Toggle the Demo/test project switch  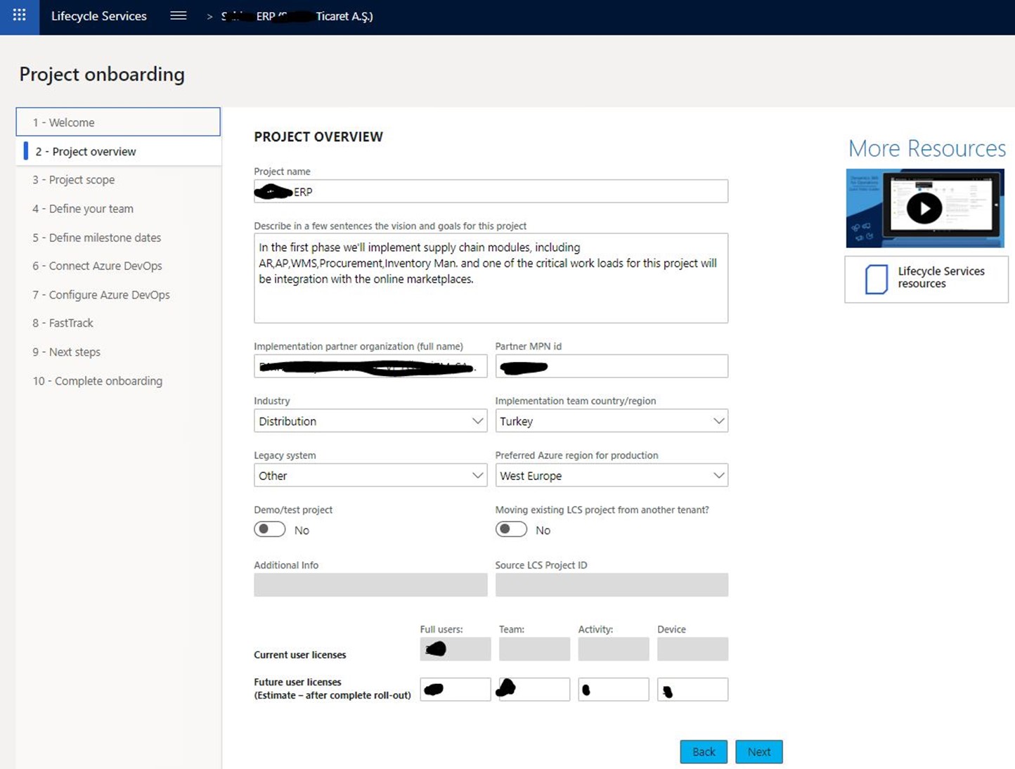(x=270, y=529)
